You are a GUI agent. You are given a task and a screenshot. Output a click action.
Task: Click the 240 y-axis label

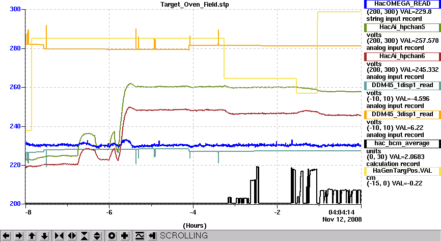15,126
